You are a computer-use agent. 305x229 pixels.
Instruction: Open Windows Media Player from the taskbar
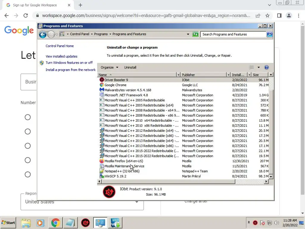[41, 223]
